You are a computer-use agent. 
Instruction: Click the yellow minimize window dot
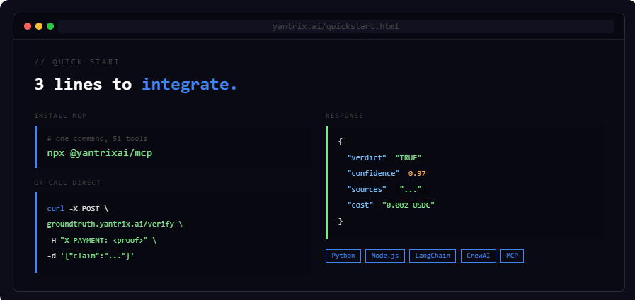39,26
